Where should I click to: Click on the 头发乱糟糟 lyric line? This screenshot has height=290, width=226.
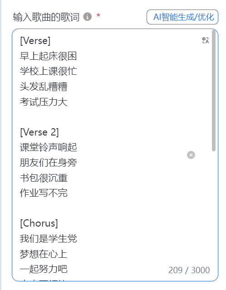pos(44,87)
